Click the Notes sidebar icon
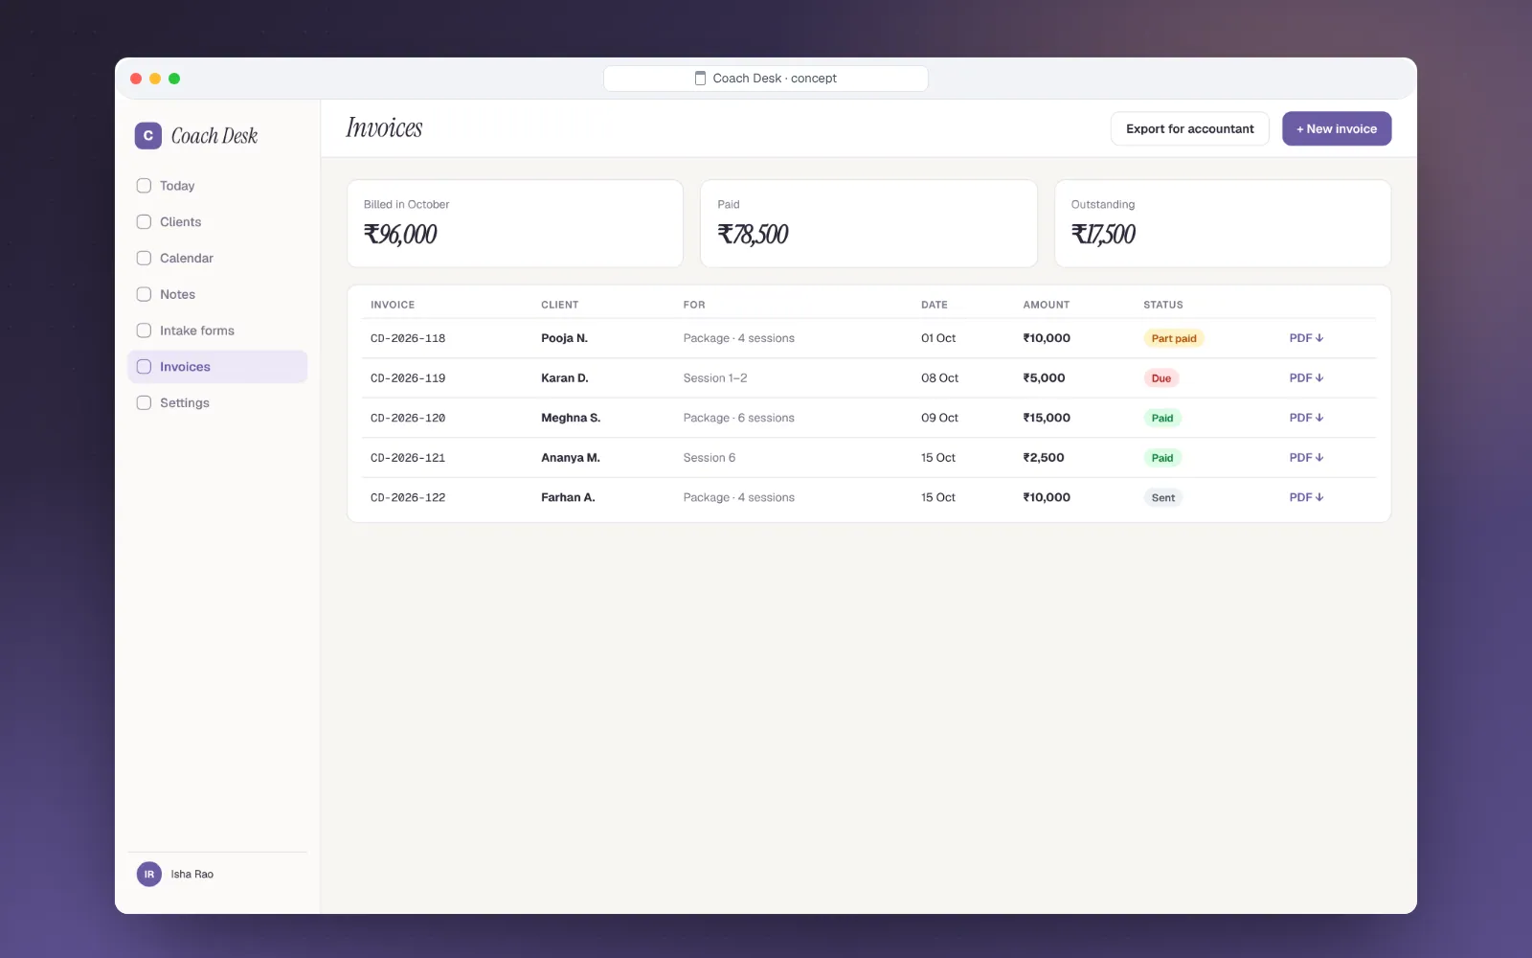 (x=144, y=294)
